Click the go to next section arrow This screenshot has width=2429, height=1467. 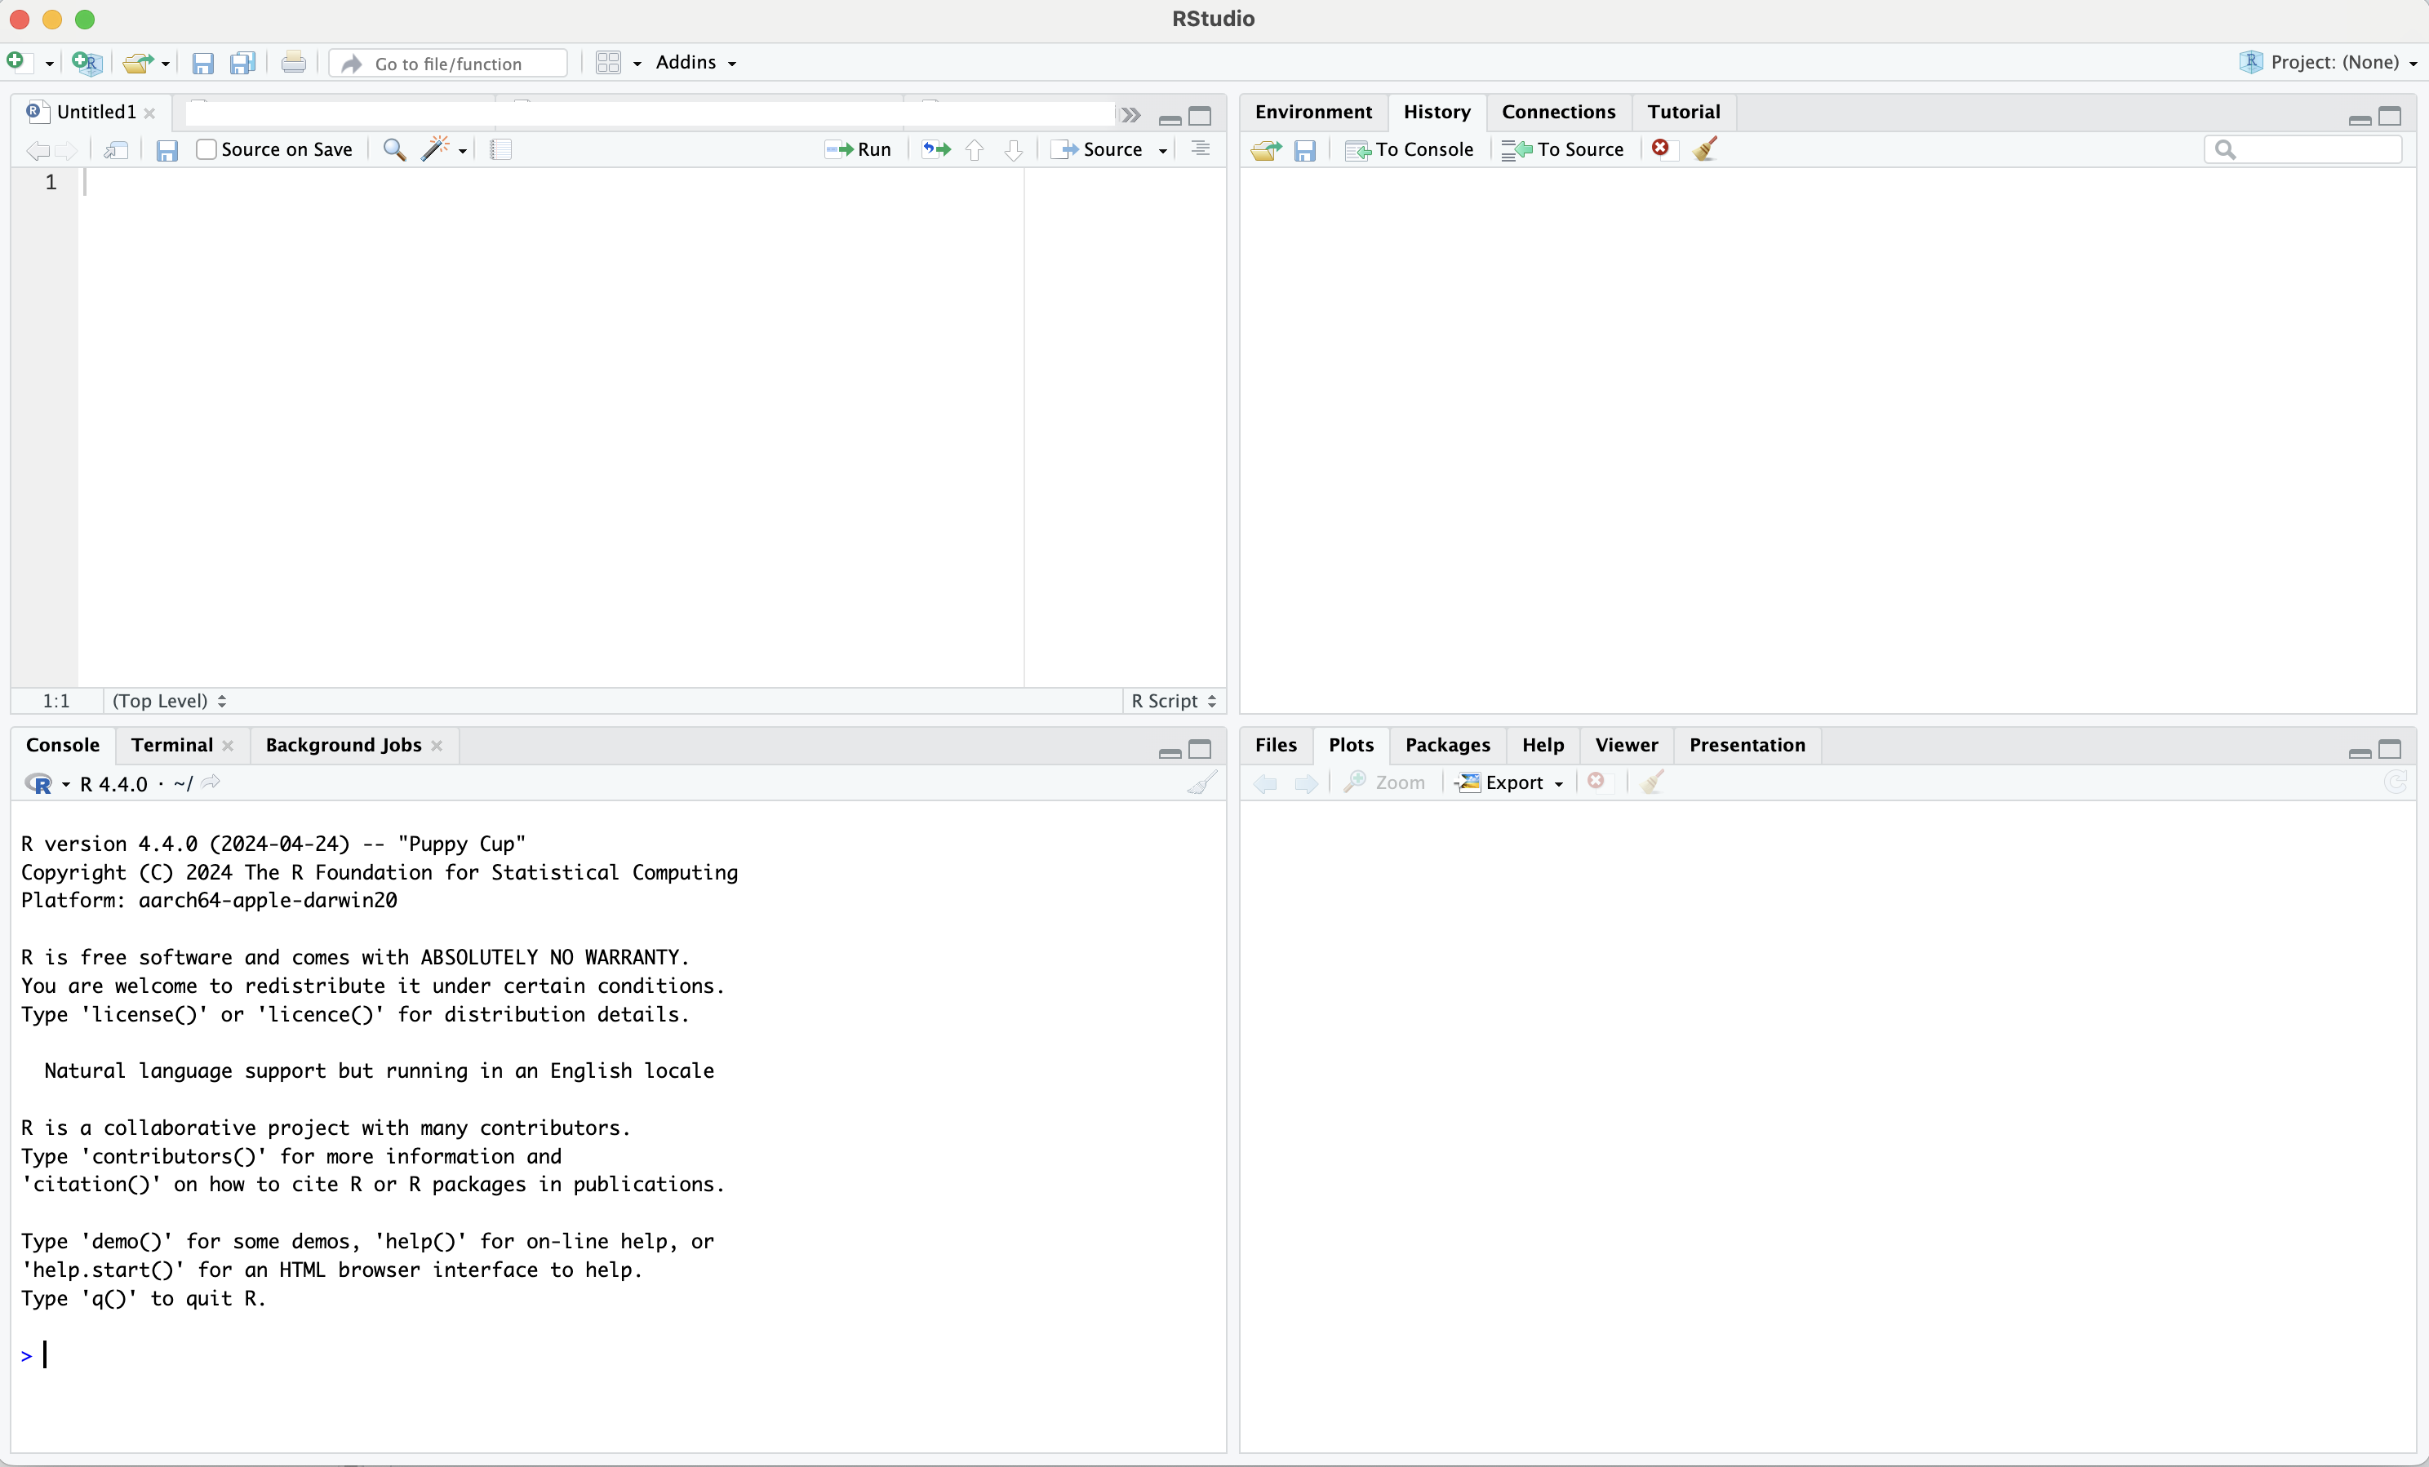coord(1014,150)
